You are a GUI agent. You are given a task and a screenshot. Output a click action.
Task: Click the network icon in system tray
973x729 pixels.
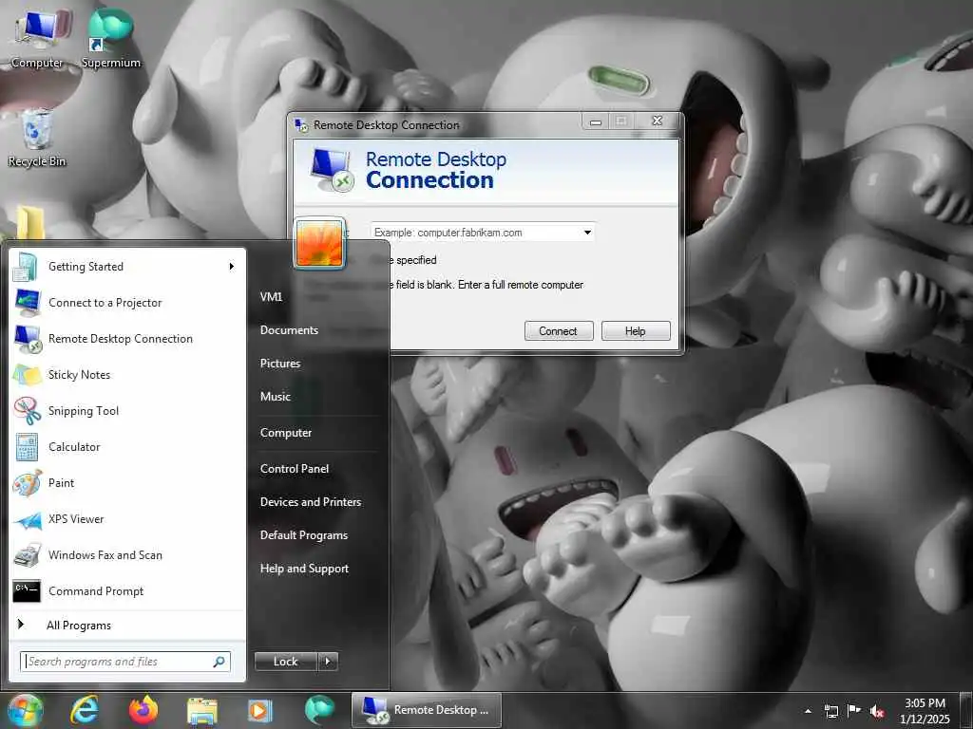830,711
